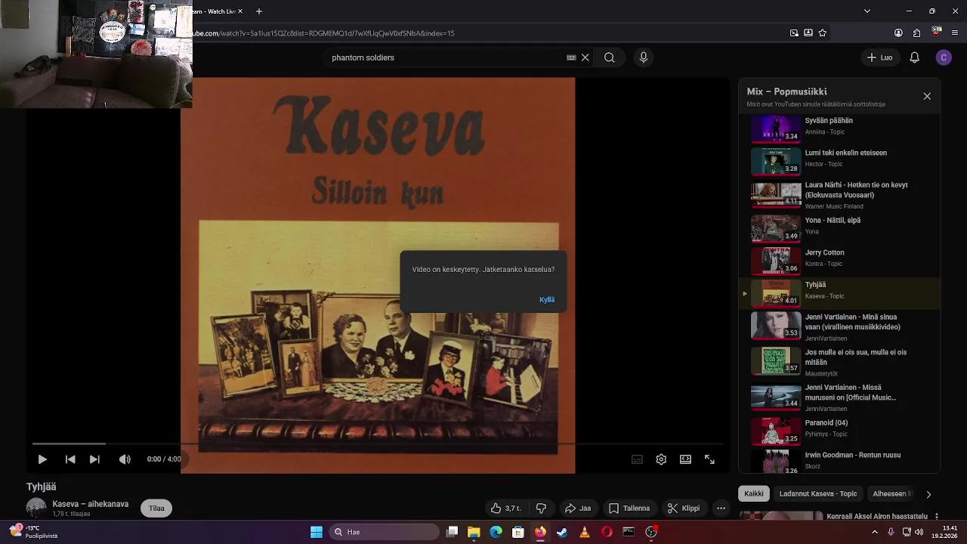
Task: Go to the previous video in the playlist
Action: point(70,459)
